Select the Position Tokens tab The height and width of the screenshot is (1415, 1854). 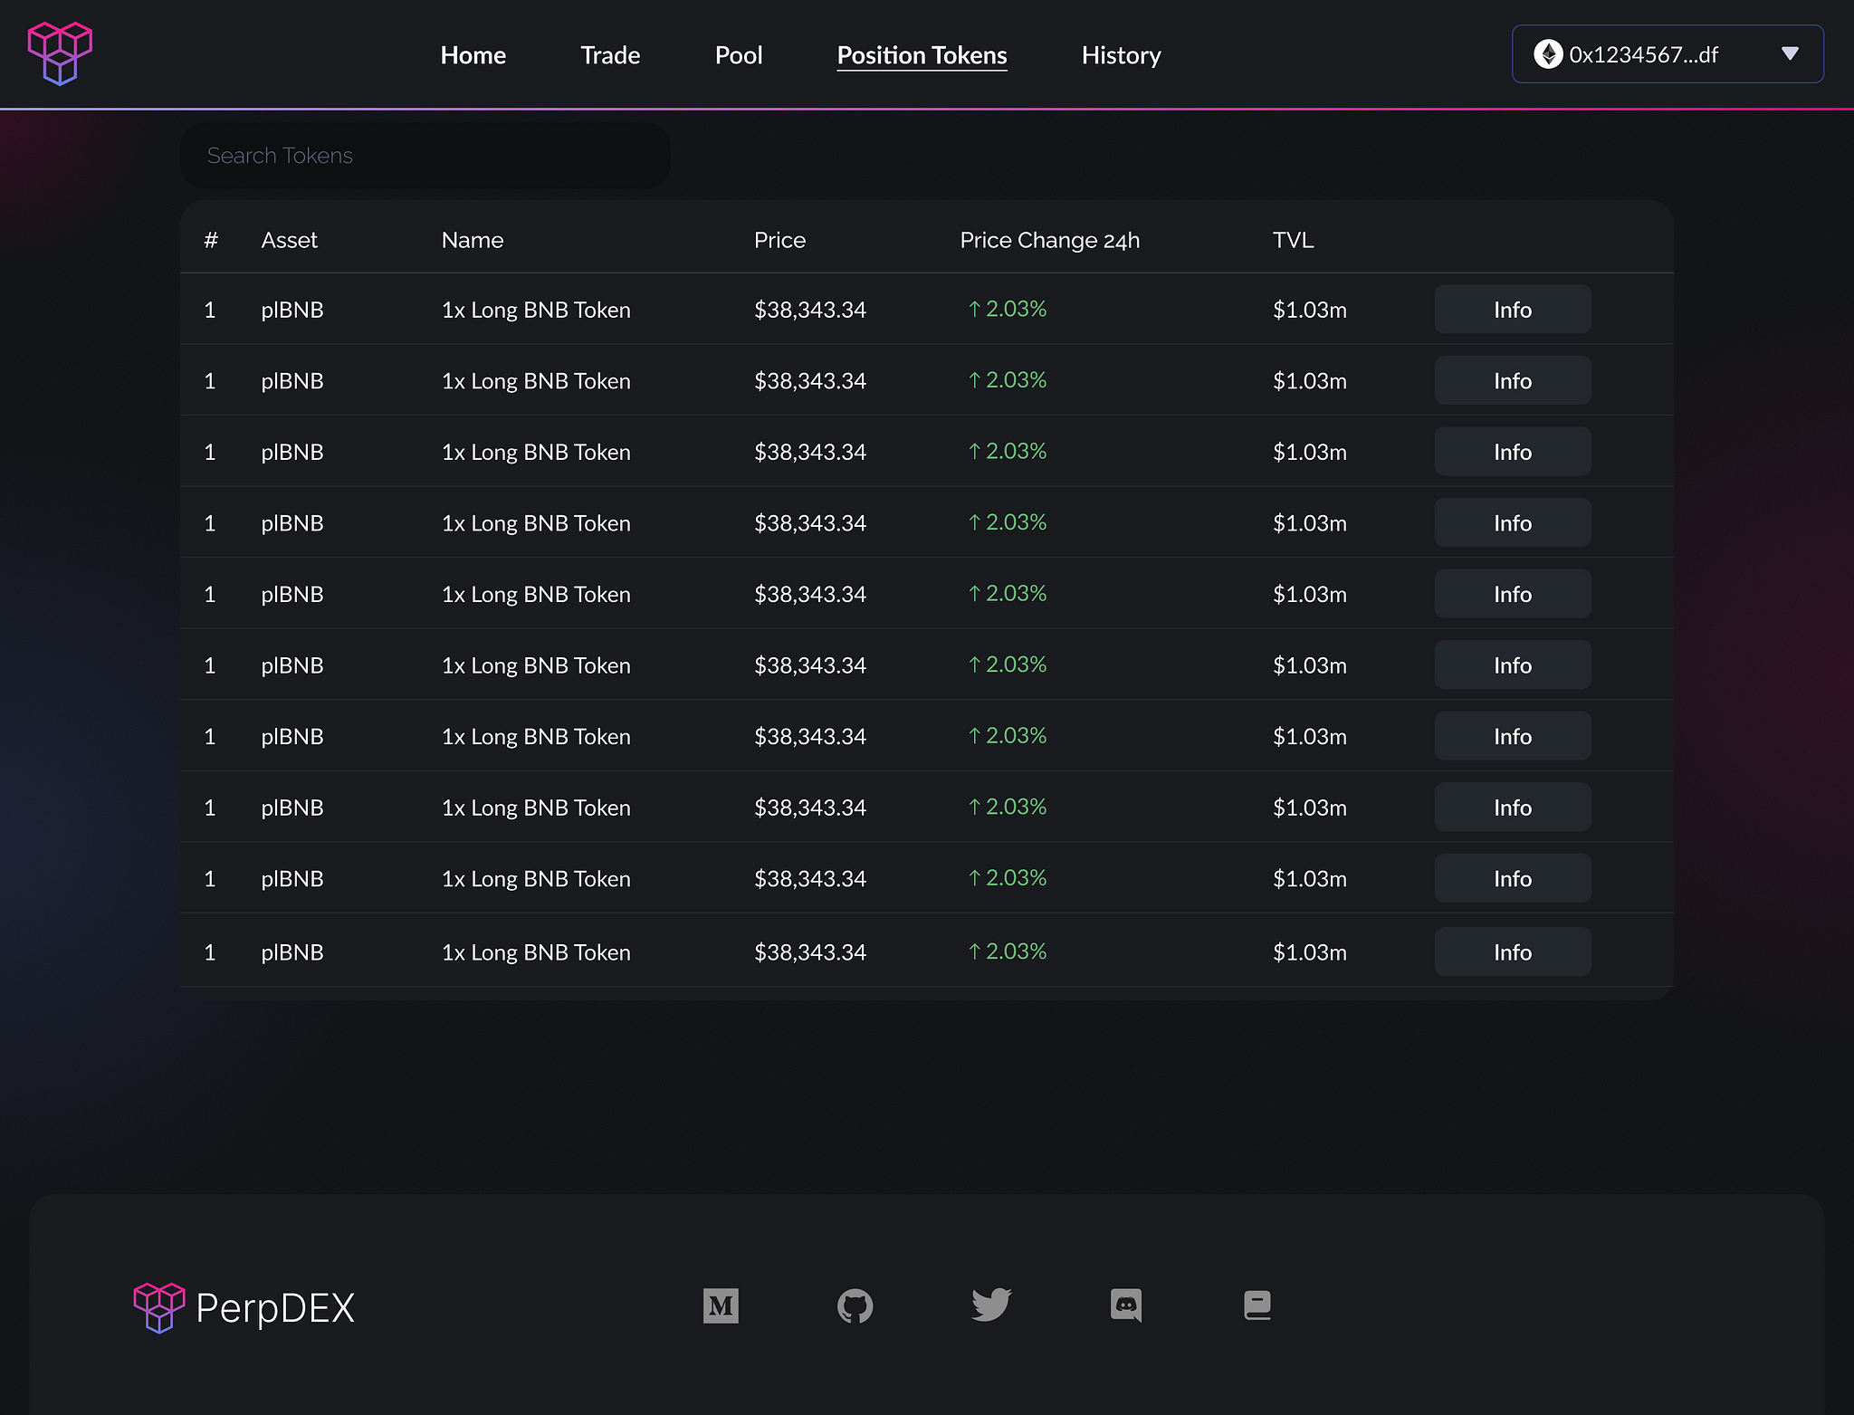click(x=921, y=55)
